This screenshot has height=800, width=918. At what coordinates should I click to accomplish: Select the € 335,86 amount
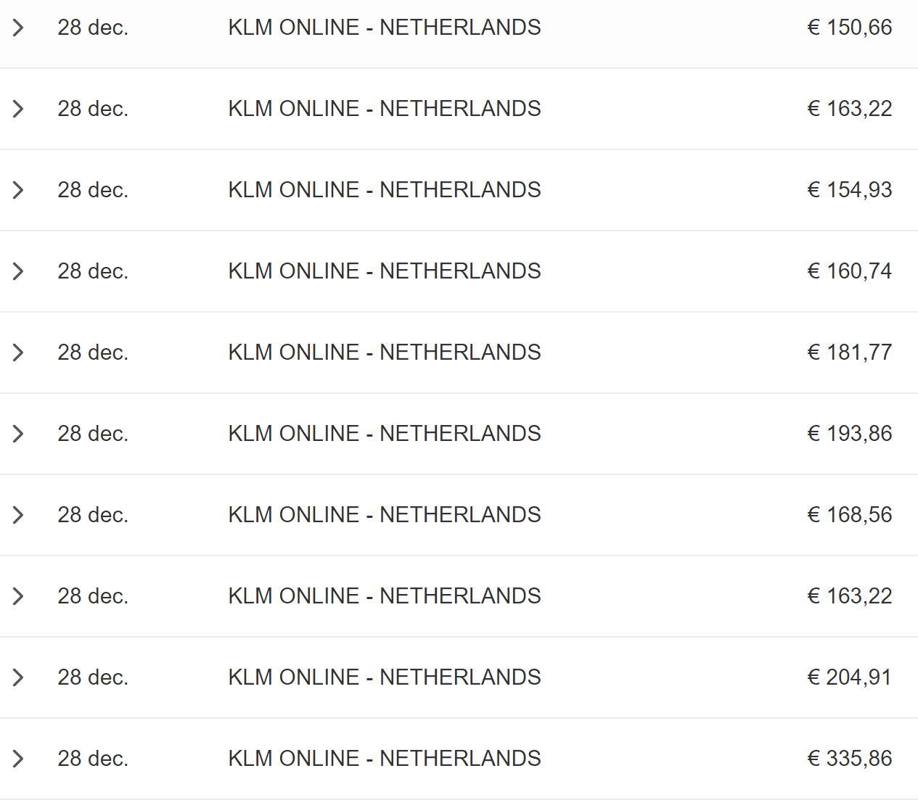pos(849,759)
